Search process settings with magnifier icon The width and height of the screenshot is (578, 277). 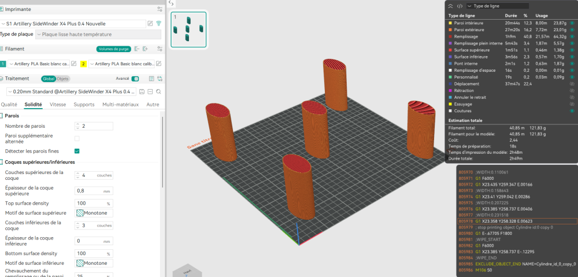click(158, 91)
